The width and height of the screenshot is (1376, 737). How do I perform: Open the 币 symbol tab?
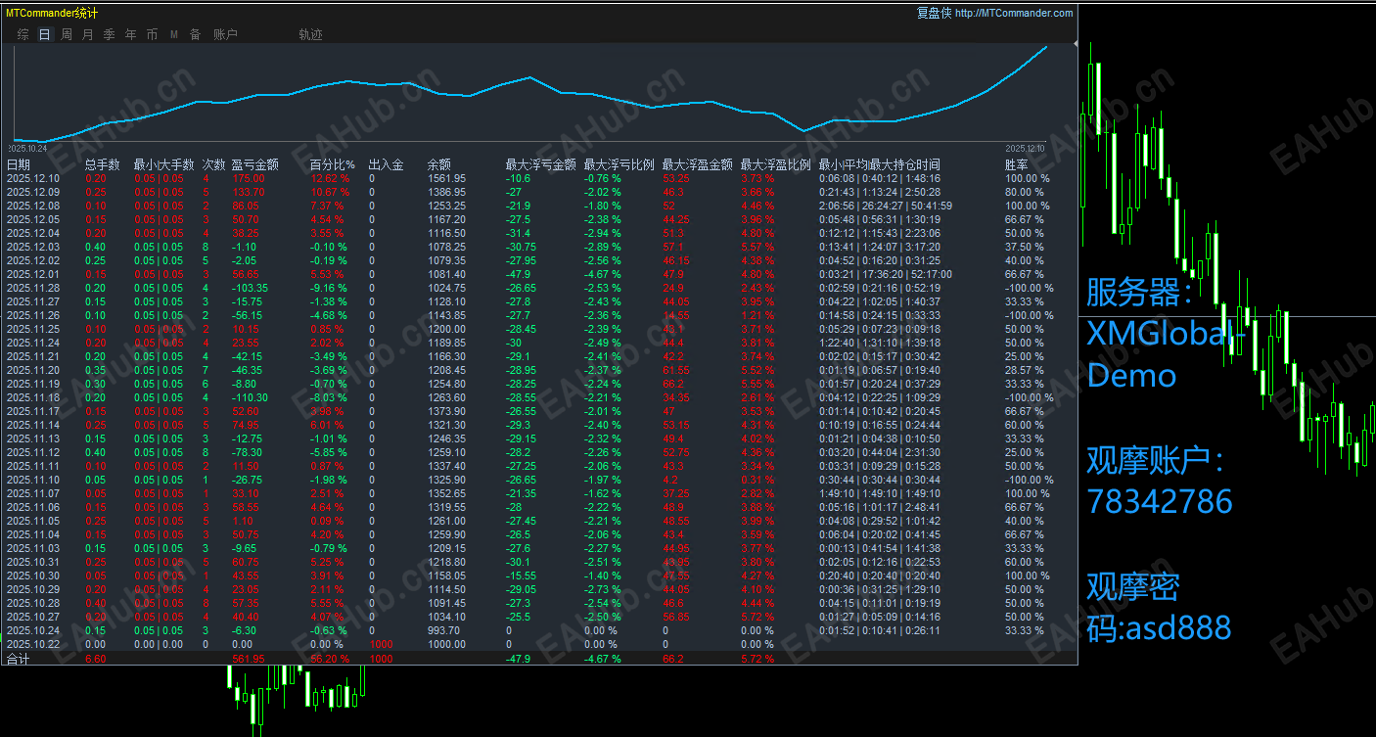(152, 34)
